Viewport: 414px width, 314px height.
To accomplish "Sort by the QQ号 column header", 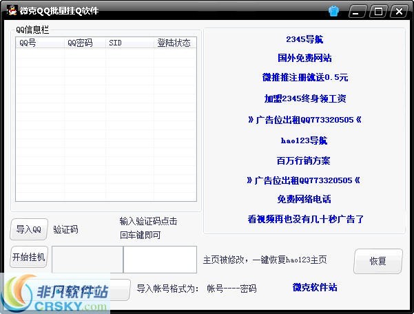I will point(40,43).
